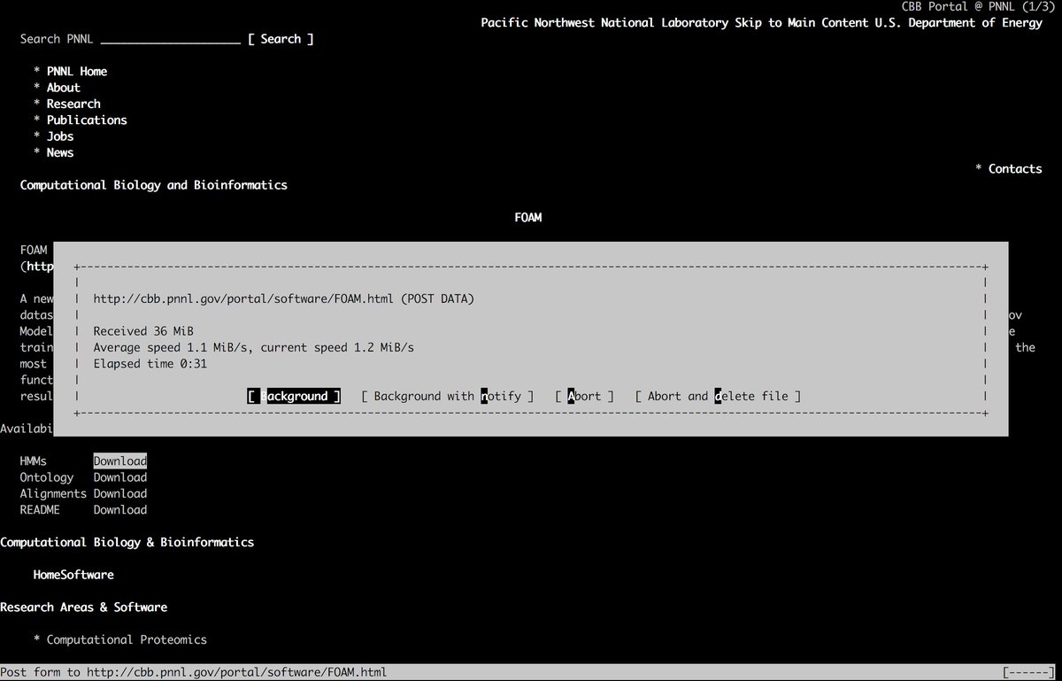Click the 'Research Areas & Software' heading
Image resolution: width=1062 pixels, height=681 pixels.
click(x=84, y=607)
